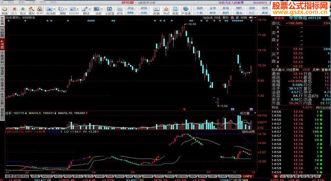Launch 模拟 simulated trading gavel icon

(32, 10)
